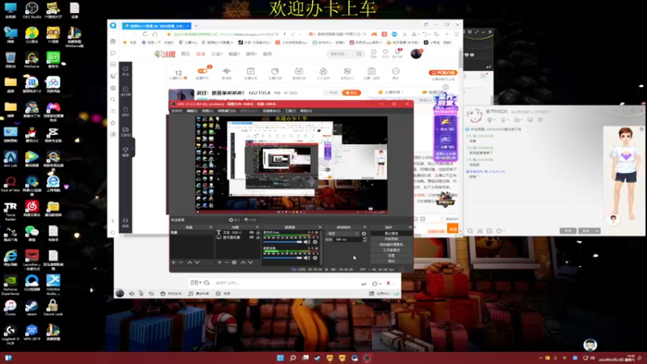Click Windows Start button on taskbar
The width and height of the screenshot is (647, 364).
tap(281, 358)
